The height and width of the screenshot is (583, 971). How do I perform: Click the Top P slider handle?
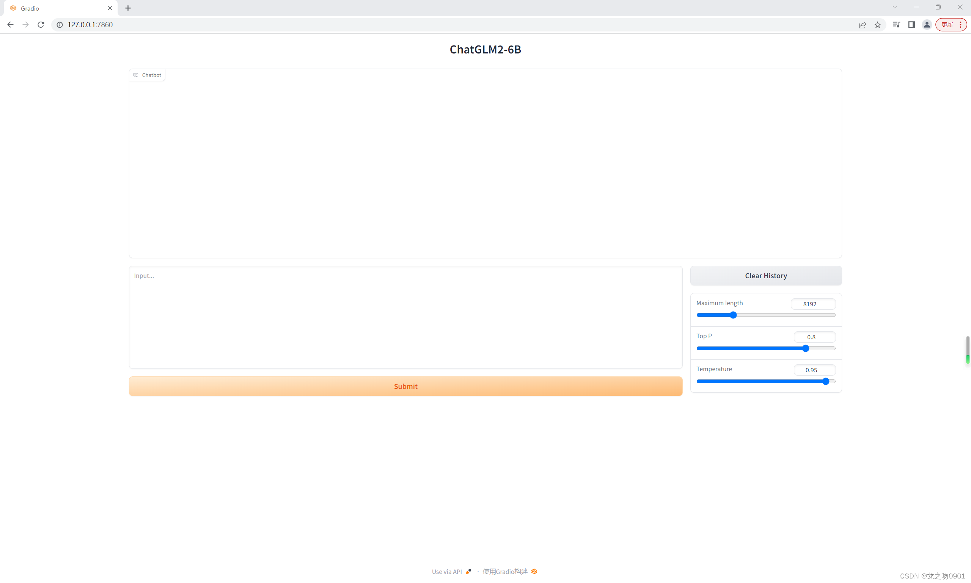806,348
